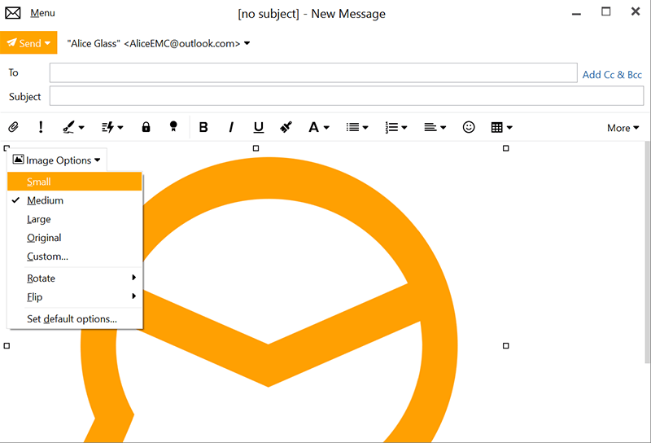Expand the Quick Text dropdown arrow
The height and width of the screenshot is (443, 651).
120,128
